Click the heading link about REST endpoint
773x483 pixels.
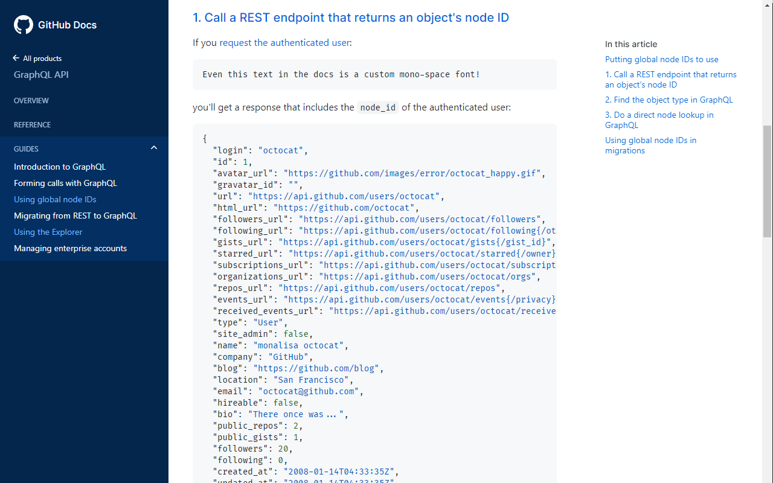point(351,18)
